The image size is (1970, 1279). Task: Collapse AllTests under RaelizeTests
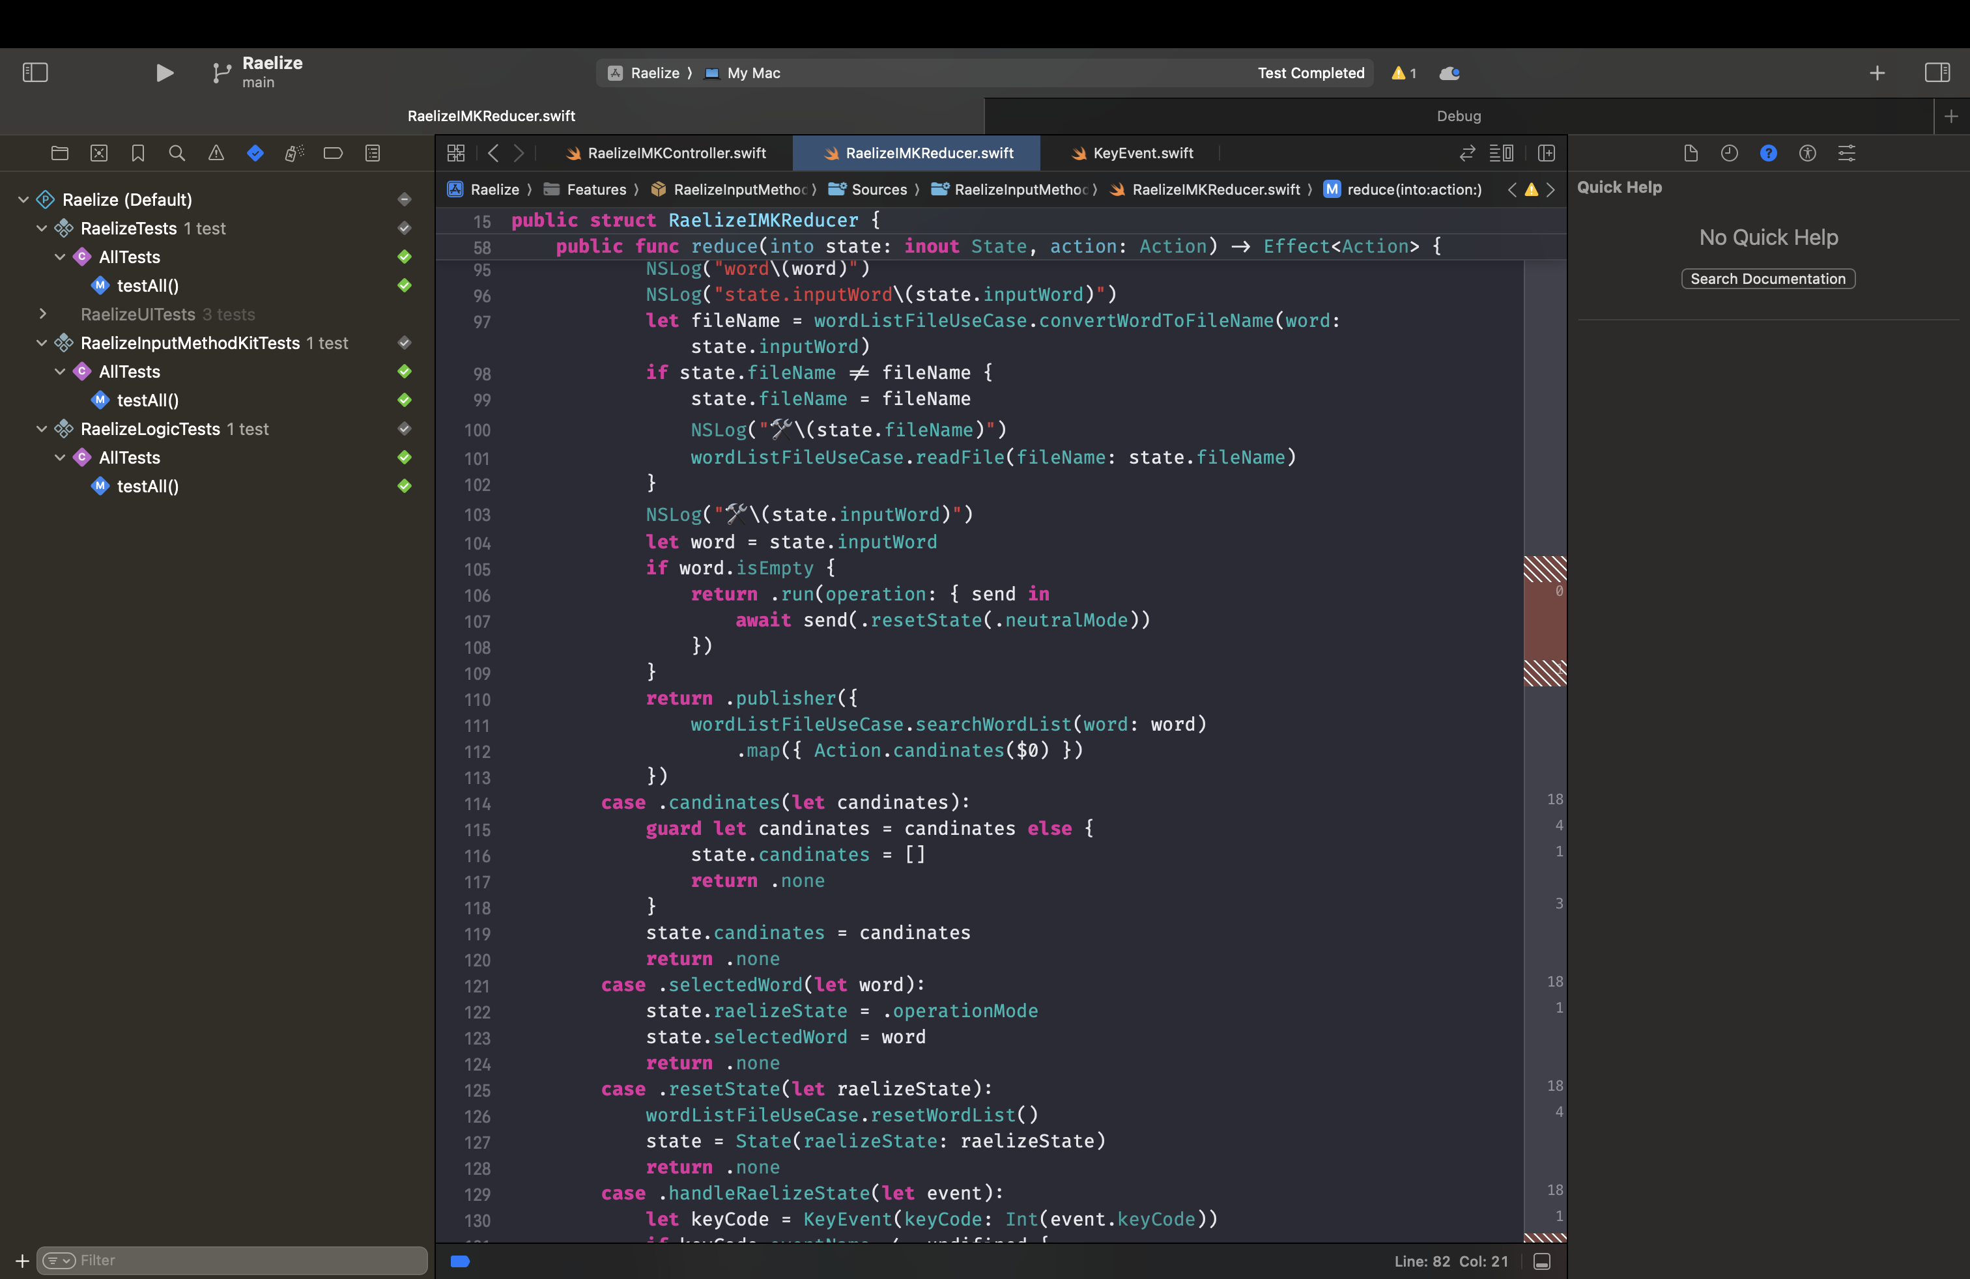[x=59, y=257]
